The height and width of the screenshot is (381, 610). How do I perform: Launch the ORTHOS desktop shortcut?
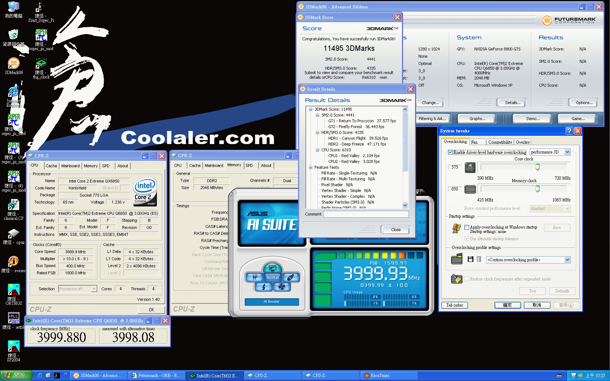click(13, 294)
